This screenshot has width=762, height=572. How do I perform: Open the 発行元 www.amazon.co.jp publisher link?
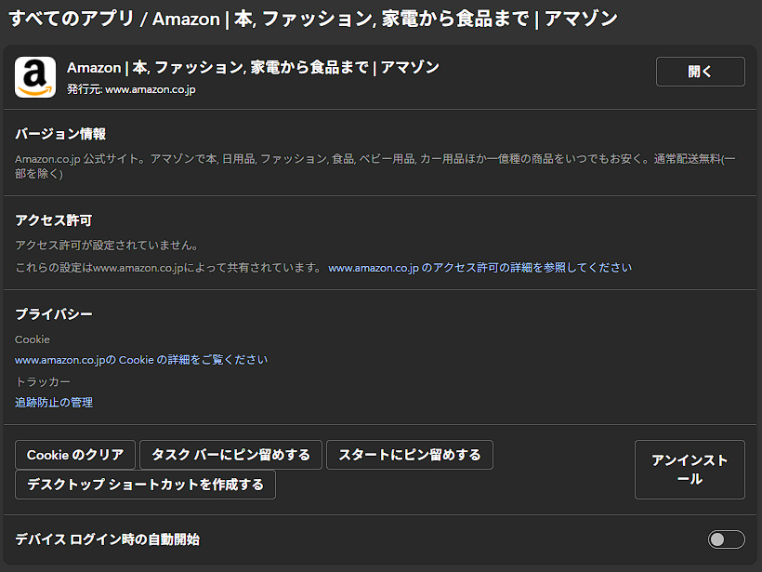(x=150, y=90)
